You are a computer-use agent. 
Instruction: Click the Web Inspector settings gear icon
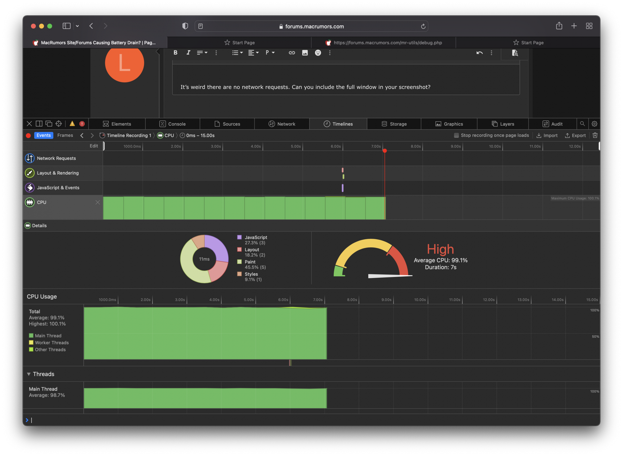[594, 124]
